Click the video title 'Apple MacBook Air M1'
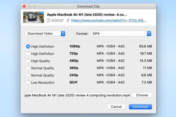Viewport: 176px width, 117px height. pos(87,15)
